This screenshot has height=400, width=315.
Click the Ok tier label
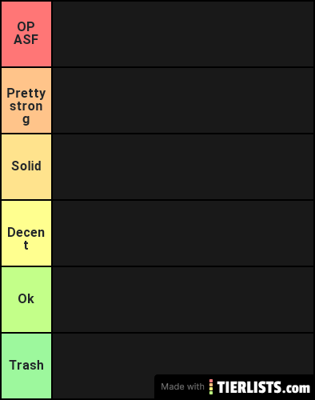pyautogui.click(x=26, y=299)
